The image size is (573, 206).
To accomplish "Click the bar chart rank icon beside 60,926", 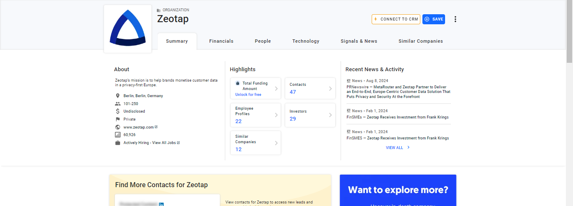I will click(118, 135).
